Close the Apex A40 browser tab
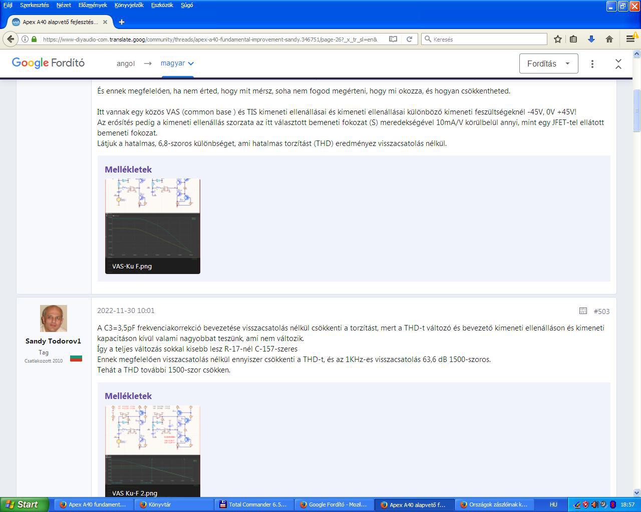The image size is (641, 512). tap(105, 22)
